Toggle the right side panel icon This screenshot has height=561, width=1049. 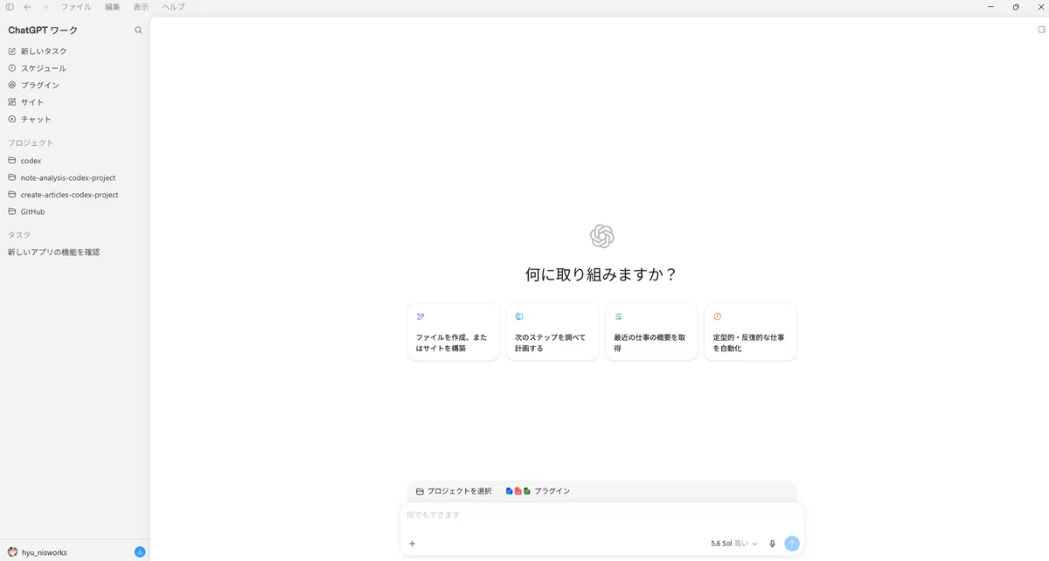click(1041, 29)
